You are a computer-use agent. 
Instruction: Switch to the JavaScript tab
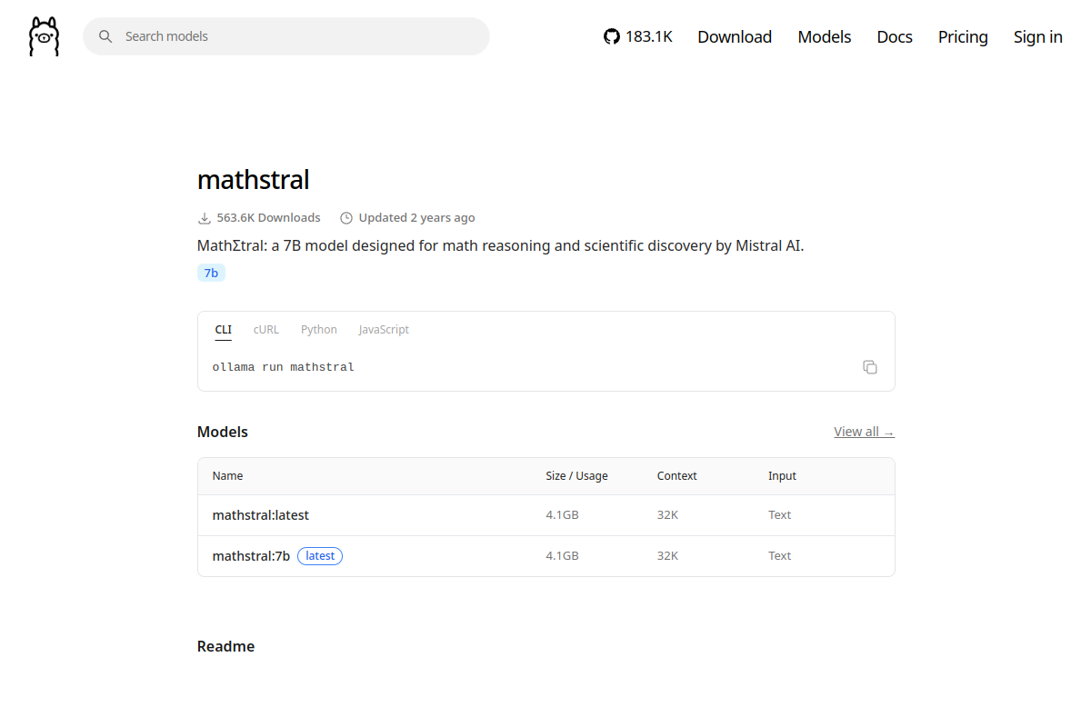(x=384, y=330)
